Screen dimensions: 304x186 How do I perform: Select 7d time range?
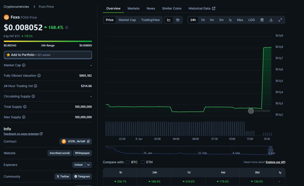[203, 20]
